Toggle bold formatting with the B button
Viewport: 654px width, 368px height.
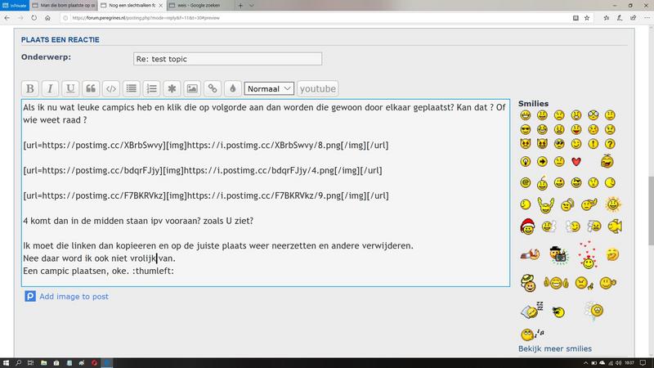coord(30,88)
